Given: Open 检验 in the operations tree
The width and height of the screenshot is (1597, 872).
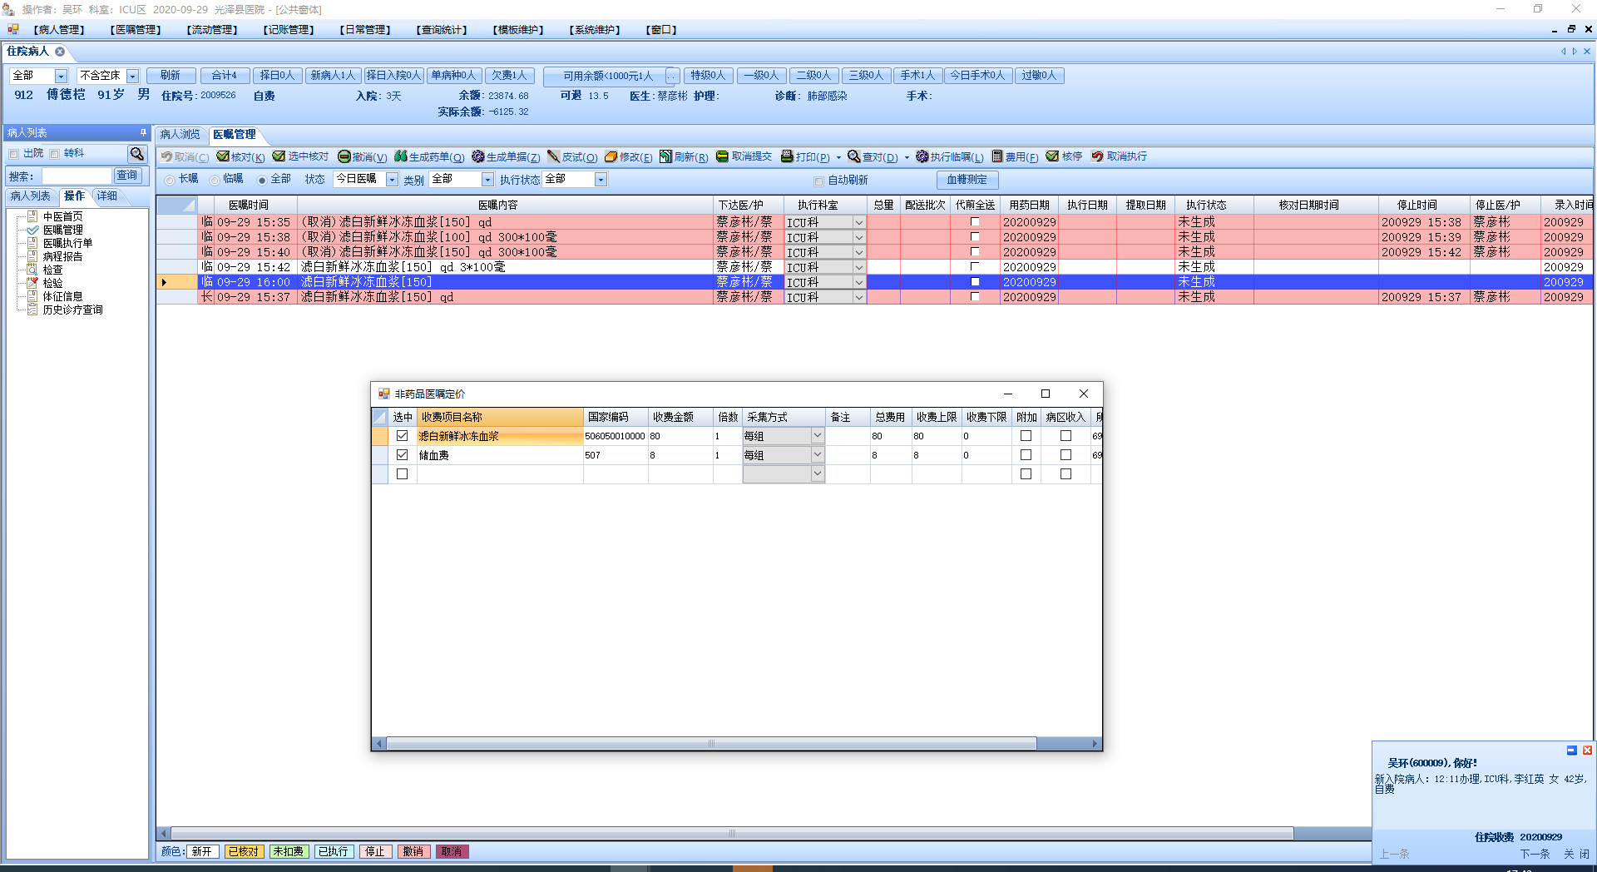Looking at the screenshot, I should pyautogui.click(x=53, y=283).
